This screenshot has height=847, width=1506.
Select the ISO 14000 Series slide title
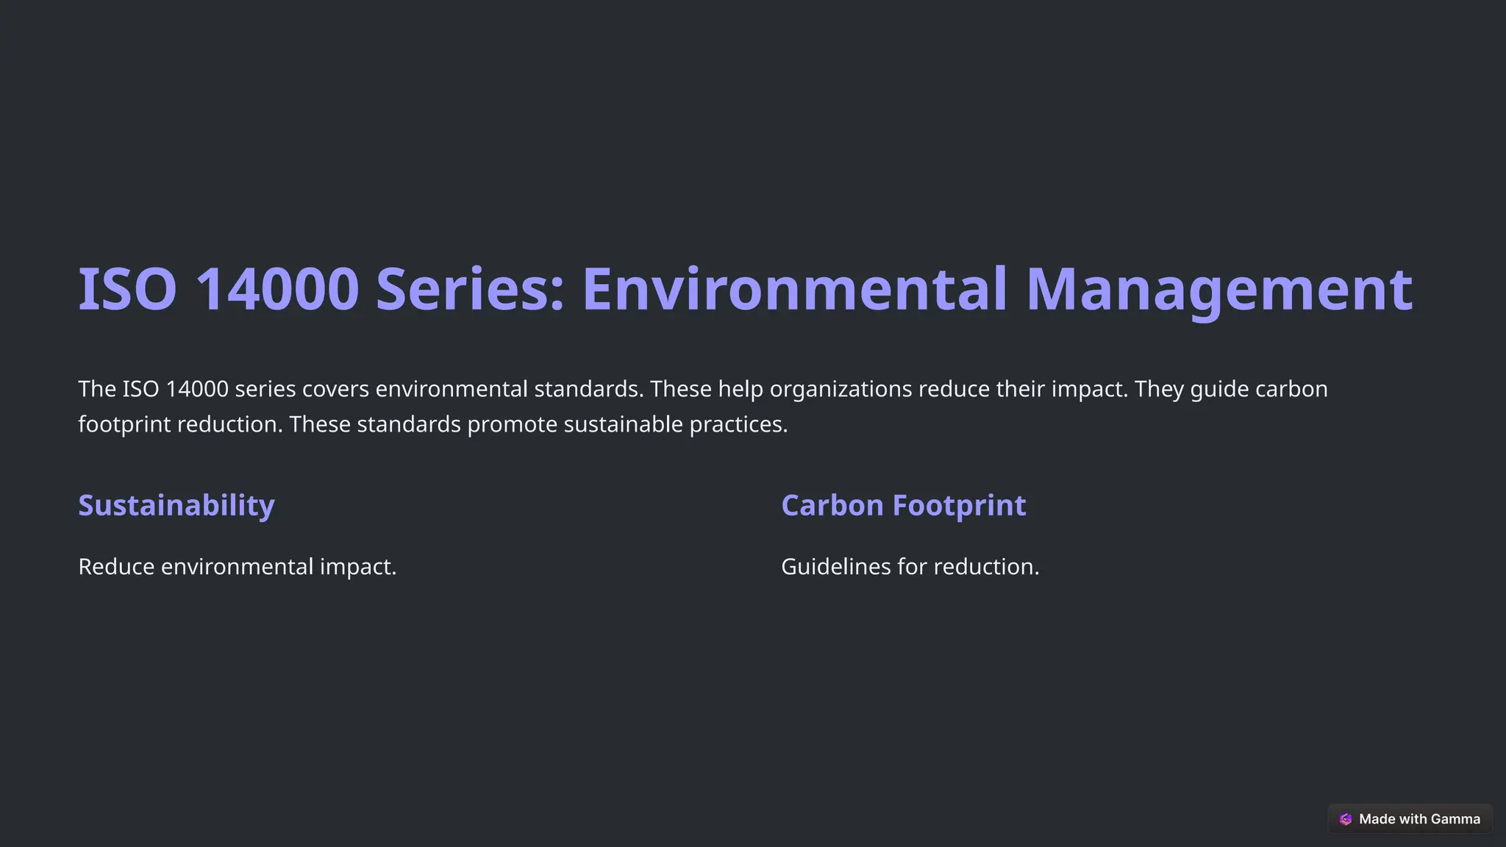click(x=744, y=290)
